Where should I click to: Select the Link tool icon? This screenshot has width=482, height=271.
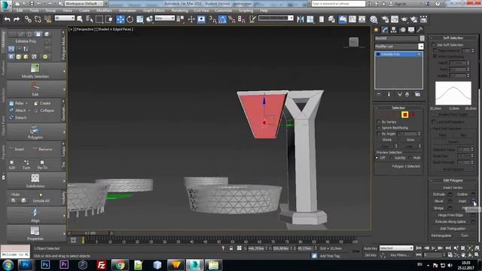pyautogui.click(x=28, y=20)
